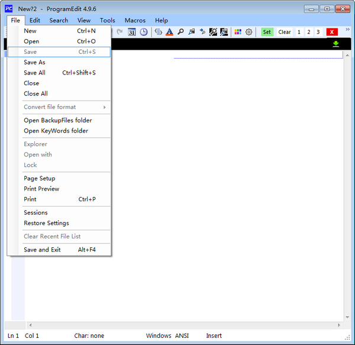Click the red X bookmark button

[333, 32]
